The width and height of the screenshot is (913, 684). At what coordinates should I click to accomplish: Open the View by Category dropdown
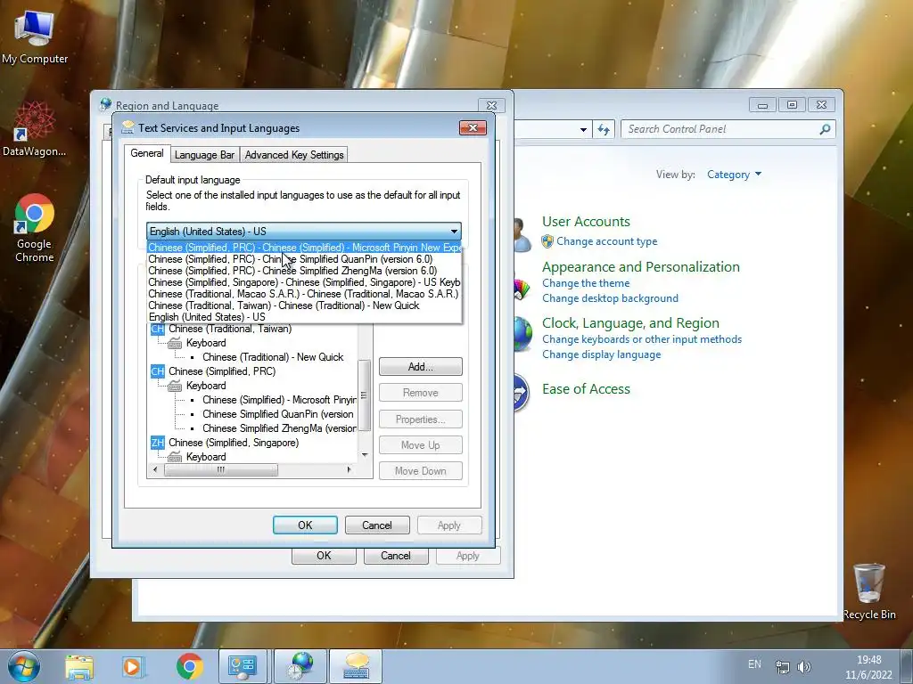click(734, 175)
